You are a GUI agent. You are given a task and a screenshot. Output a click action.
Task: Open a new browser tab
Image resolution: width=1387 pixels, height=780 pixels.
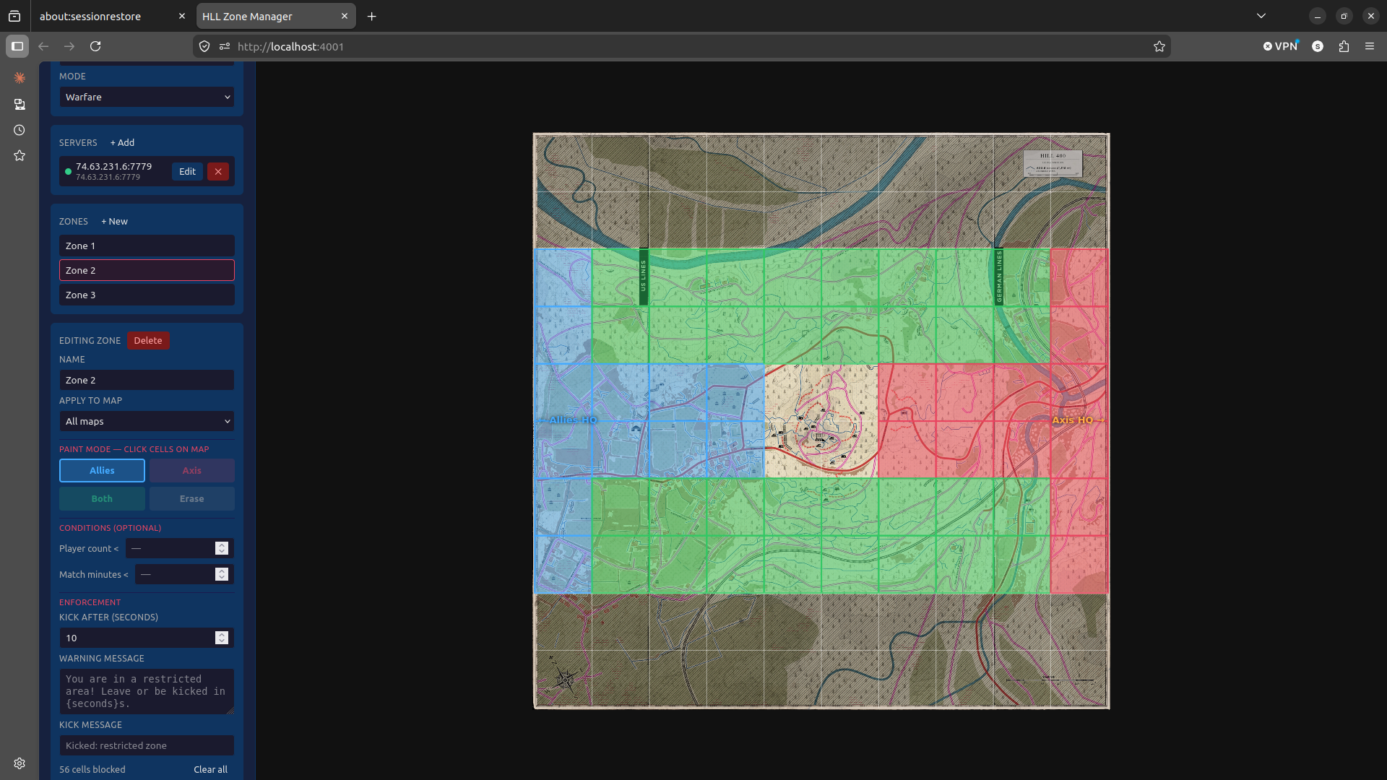(x=372, y=16)
